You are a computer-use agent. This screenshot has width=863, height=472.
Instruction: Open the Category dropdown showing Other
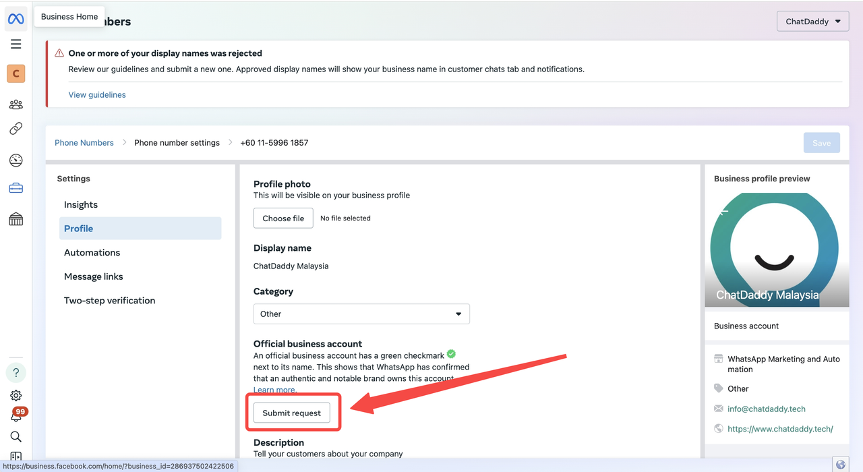click(361, 314)
